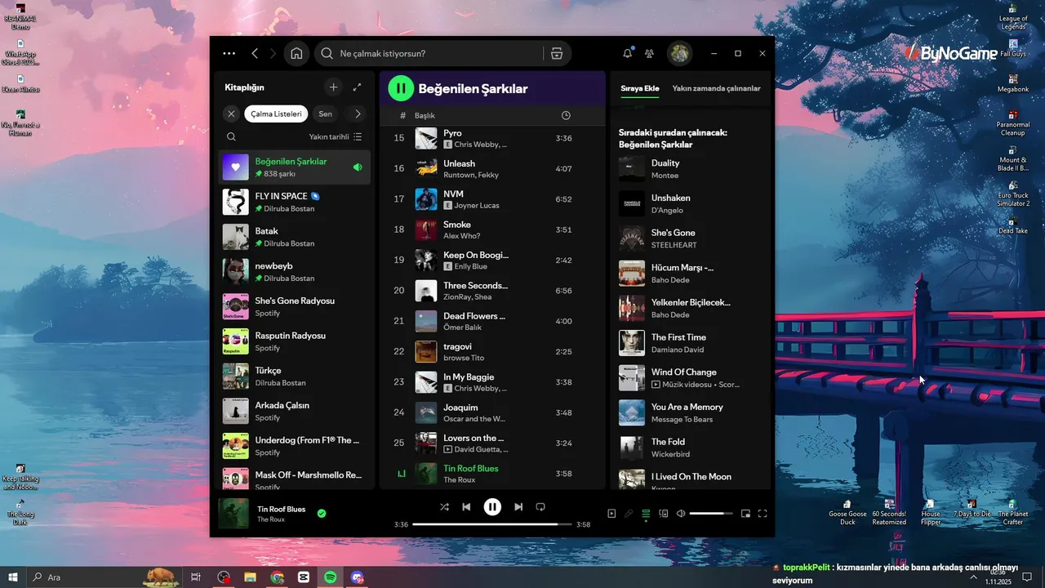Search within the library magnifier icon
This screenshot has width=1045, height=588.
[231, 136]
